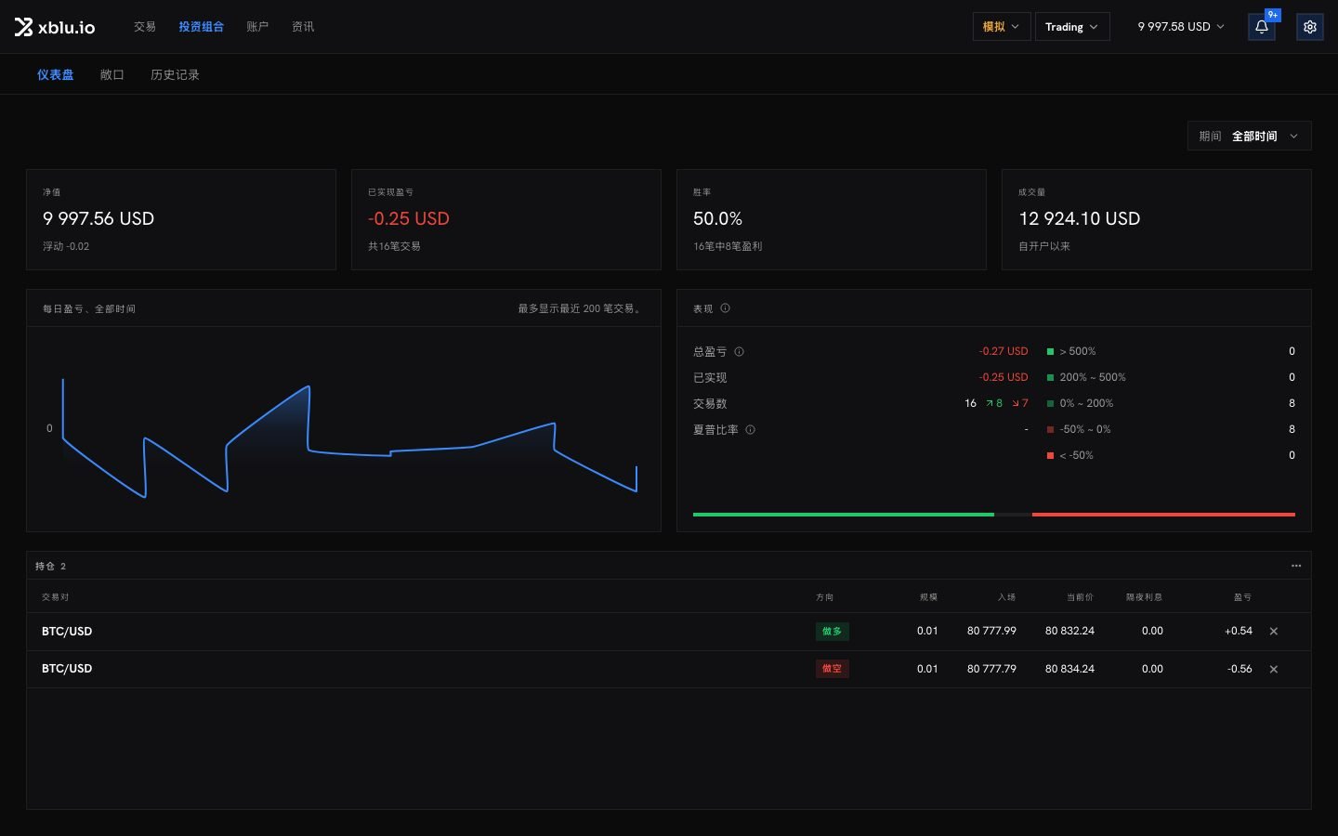Open the 账户 menu

[x=257, y=27]
